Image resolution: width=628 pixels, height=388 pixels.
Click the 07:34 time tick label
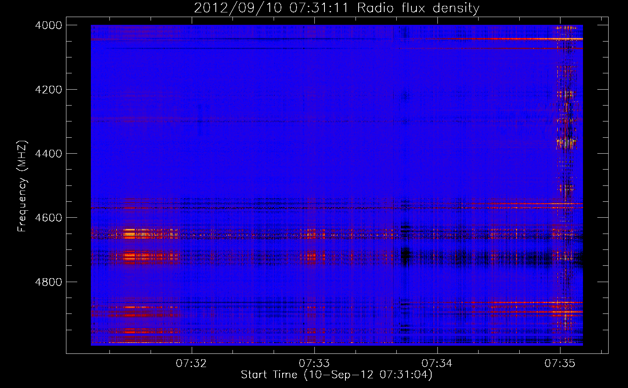[437, 363]
